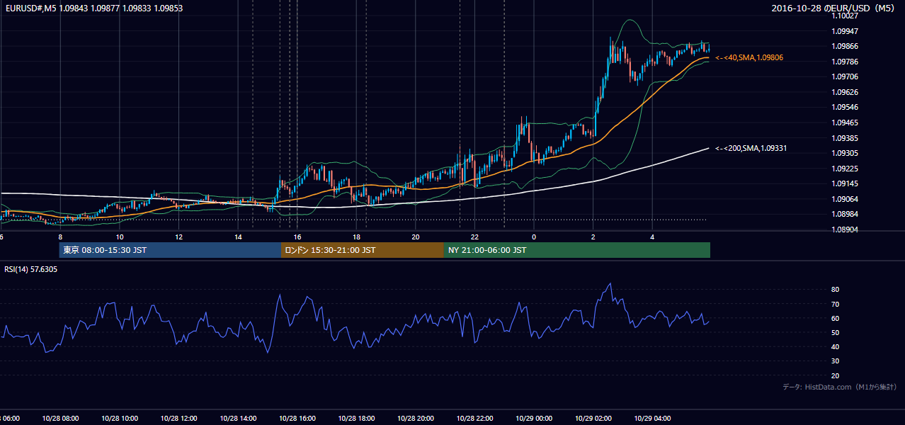Click the 10/29 00:00 bottom date label
Image resolution: width=905 pixels, height=425 pixels.
pos(533,418)
